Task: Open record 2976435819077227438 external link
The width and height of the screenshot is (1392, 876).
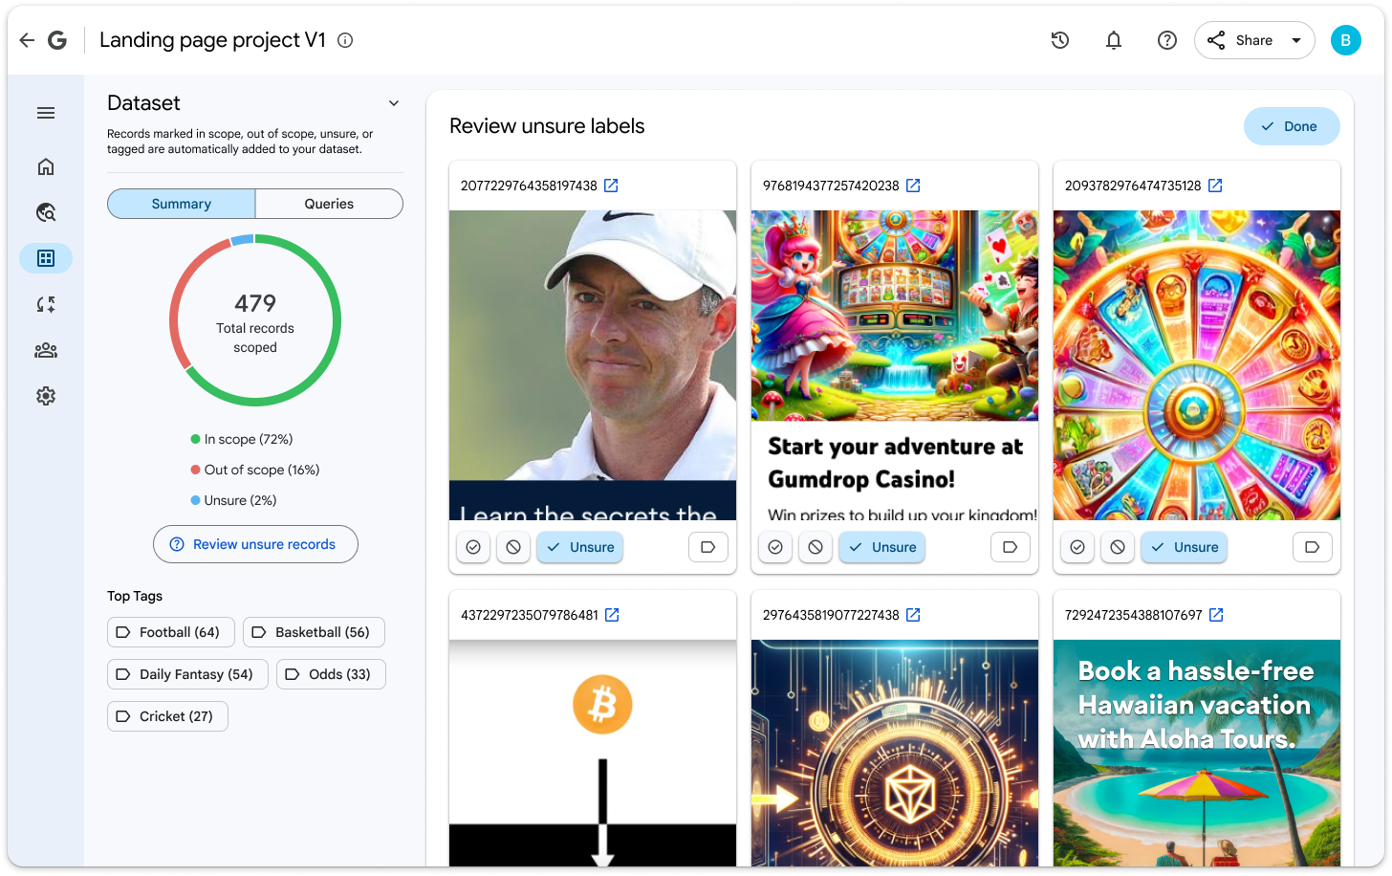Action: (913, 615)
